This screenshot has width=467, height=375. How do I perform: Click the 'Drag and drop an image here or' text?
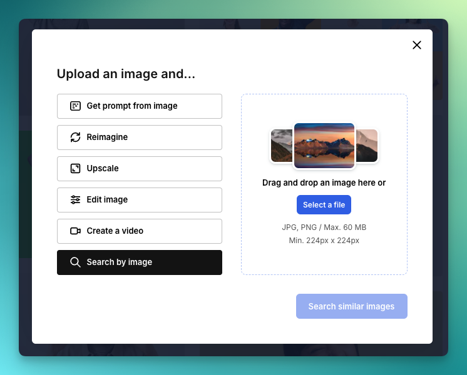[x=324, y=182]
